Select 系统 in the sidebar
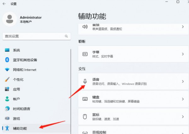 pyautogui.click(x=16, y=50)
